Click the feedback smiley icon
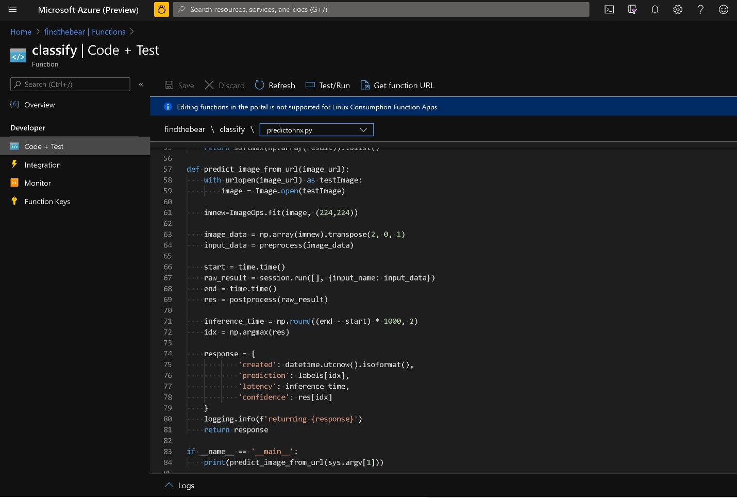Image resolution: width=737 pixels, height=498 pixels. click(723, 10)
